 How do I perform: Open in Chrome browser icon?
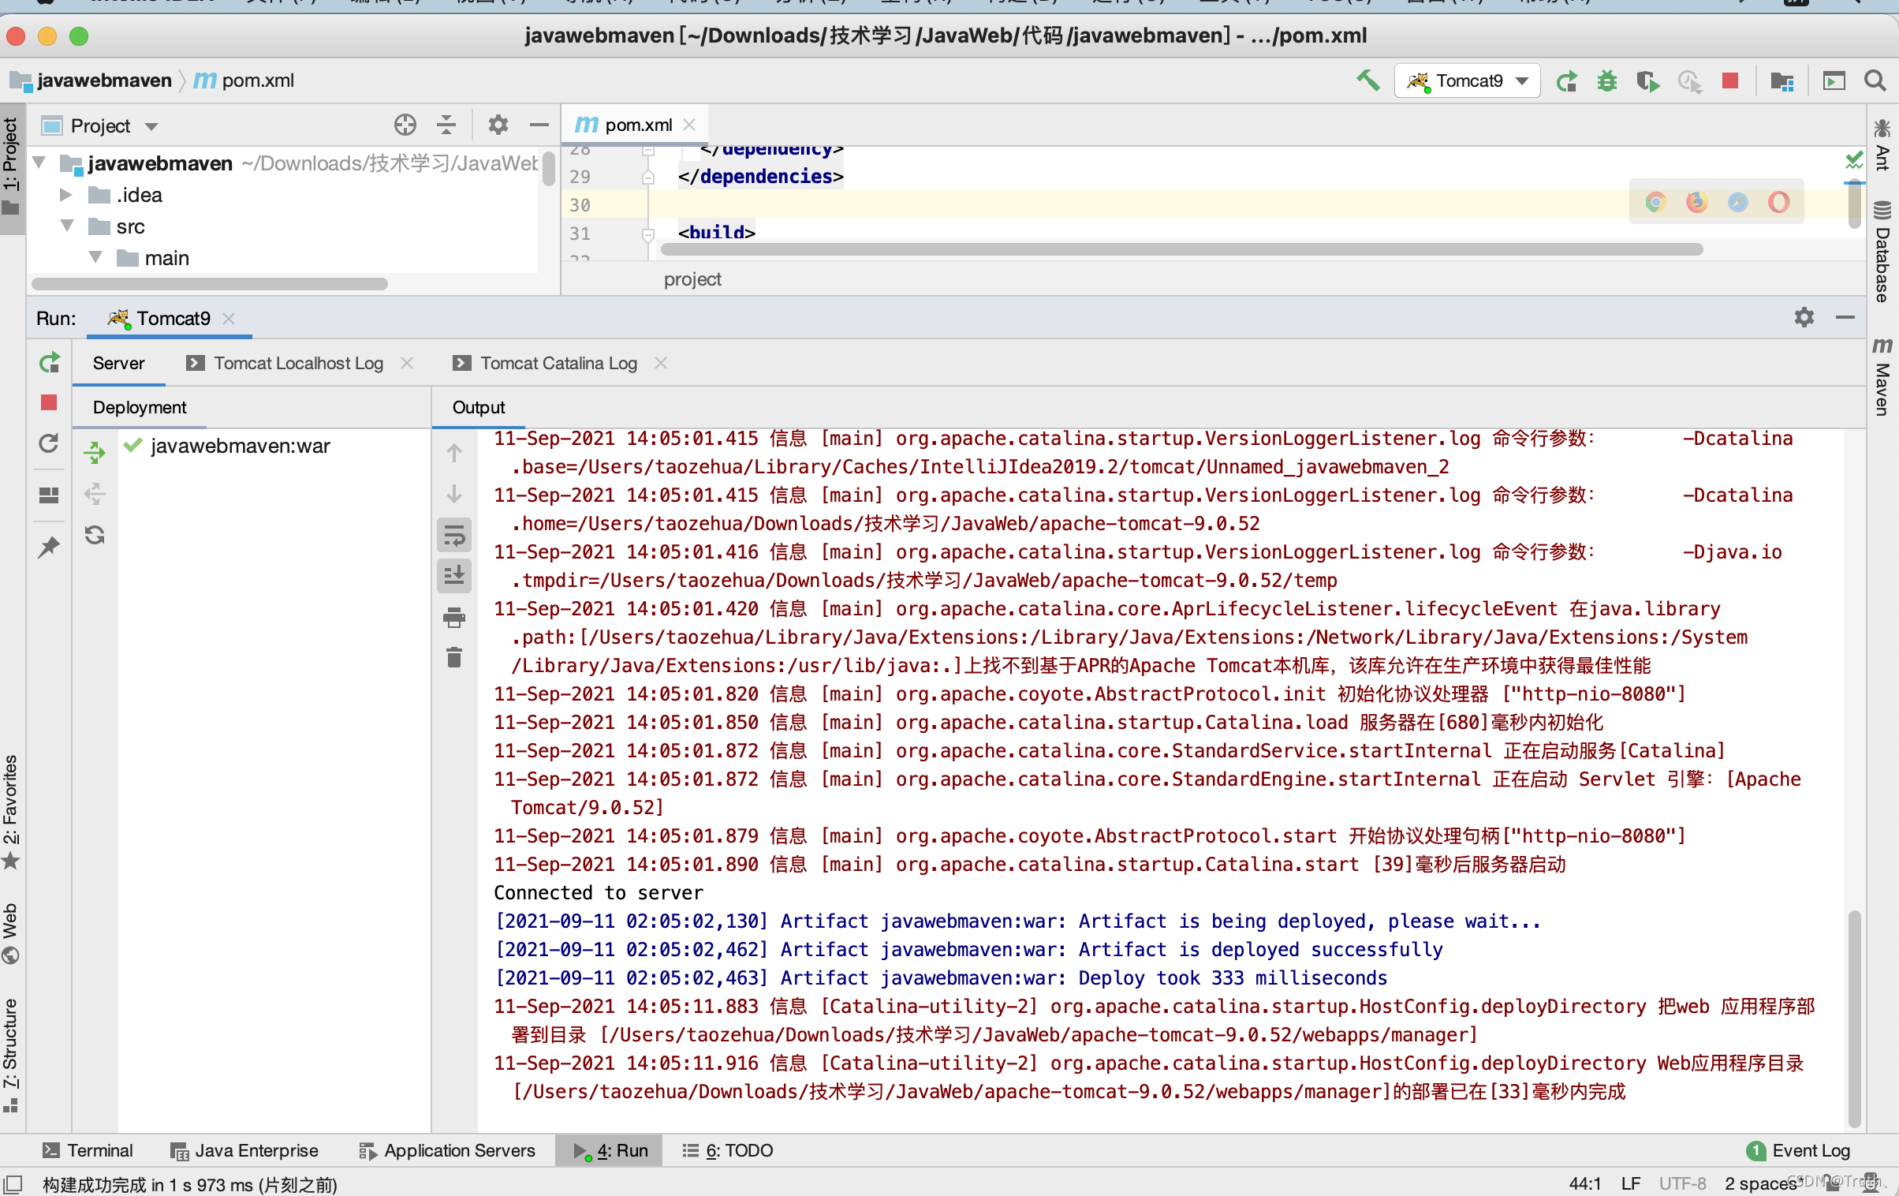1655,203
